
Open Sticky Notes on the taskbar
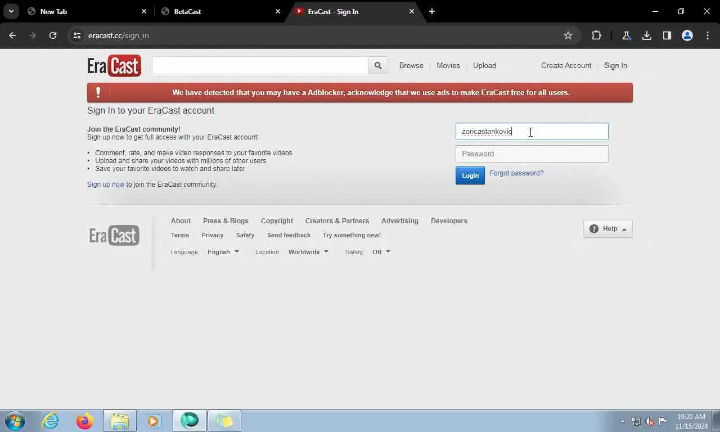(x=224, y=421)
